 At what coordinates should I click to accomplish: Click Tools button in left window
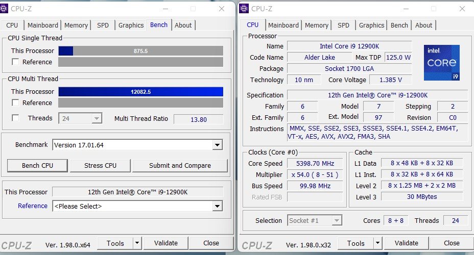(115, 243)
